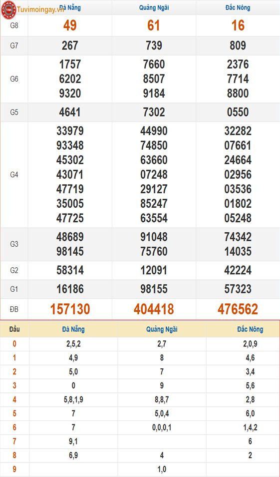
Task: Click the G4 prize row label
Action: pyautogui.click(x=14, y=175)
